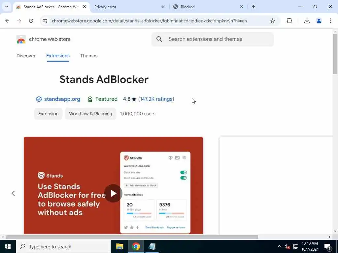The image size is (338, 253).
Task: Click the Extension category chip
Action: tap(48, 114)
